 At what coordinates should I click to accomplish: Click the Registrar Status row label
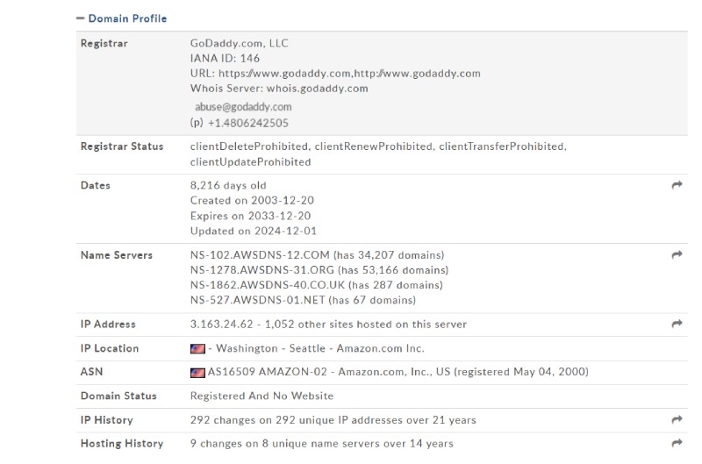coord(122,146)
